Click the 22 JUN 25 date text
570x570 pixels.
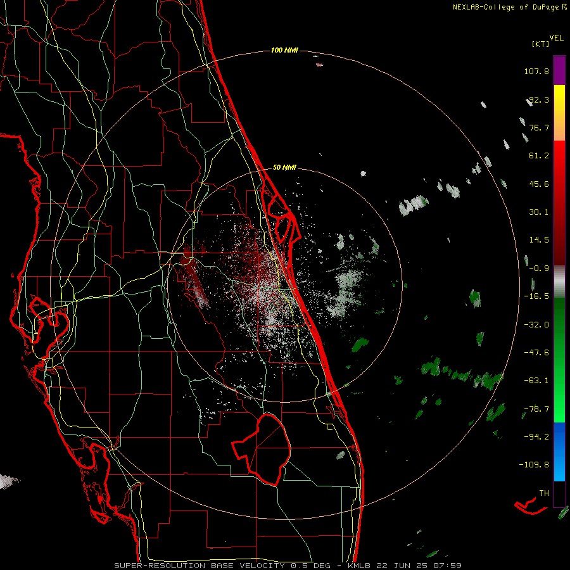[x=402, y=566]
